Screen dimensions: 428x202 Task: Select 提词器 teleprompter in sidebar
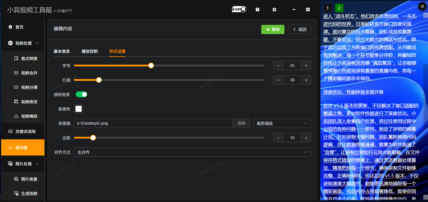coord(22,147)
